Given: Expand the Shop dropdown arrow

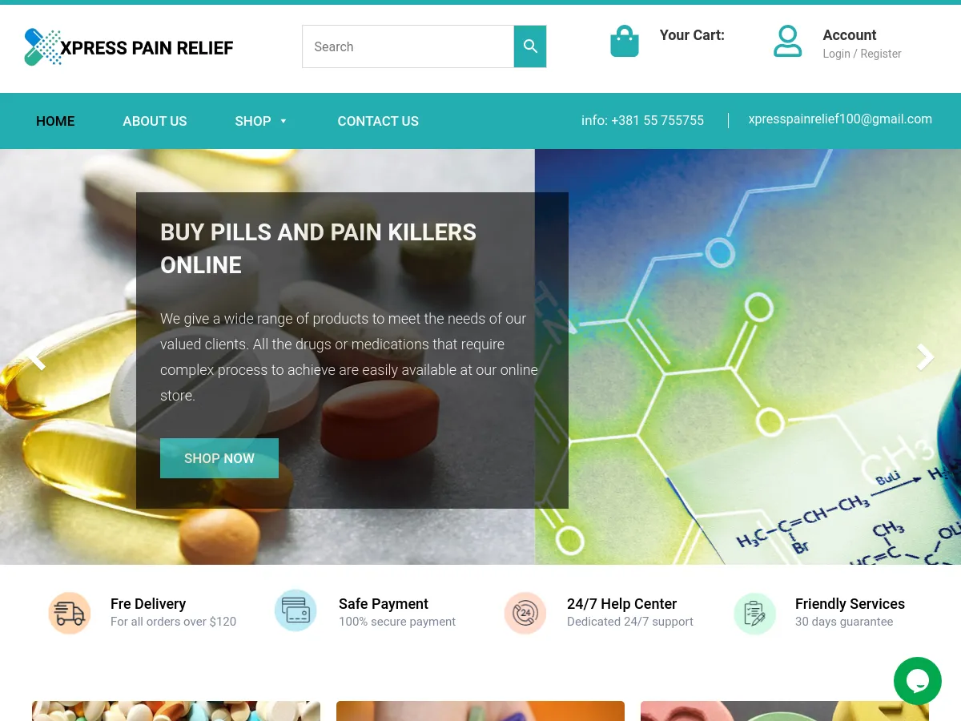Looking at the screenshot, I should click(x=283, y=121).
